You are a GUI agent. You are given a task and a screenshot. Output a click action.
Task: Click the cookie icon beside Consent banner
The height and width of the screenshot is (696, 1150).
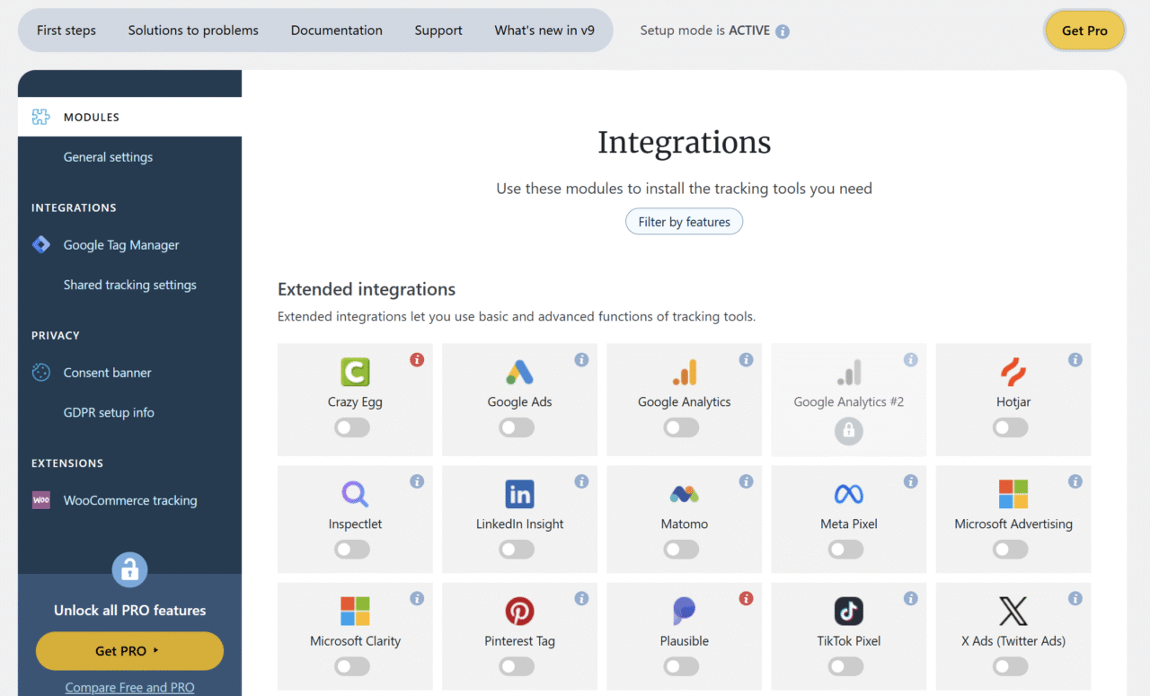pyautogui.click(x=41, y=373)
